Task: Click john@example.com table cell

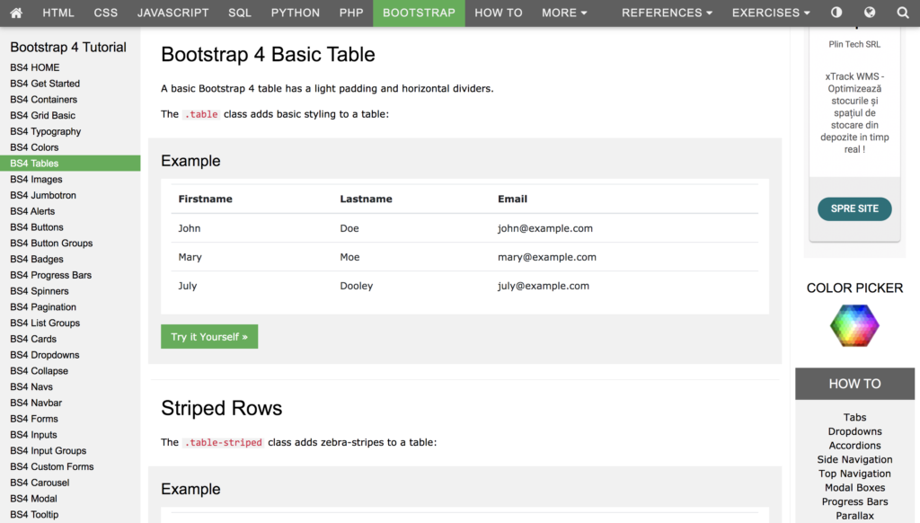Action: pos(544,228)
